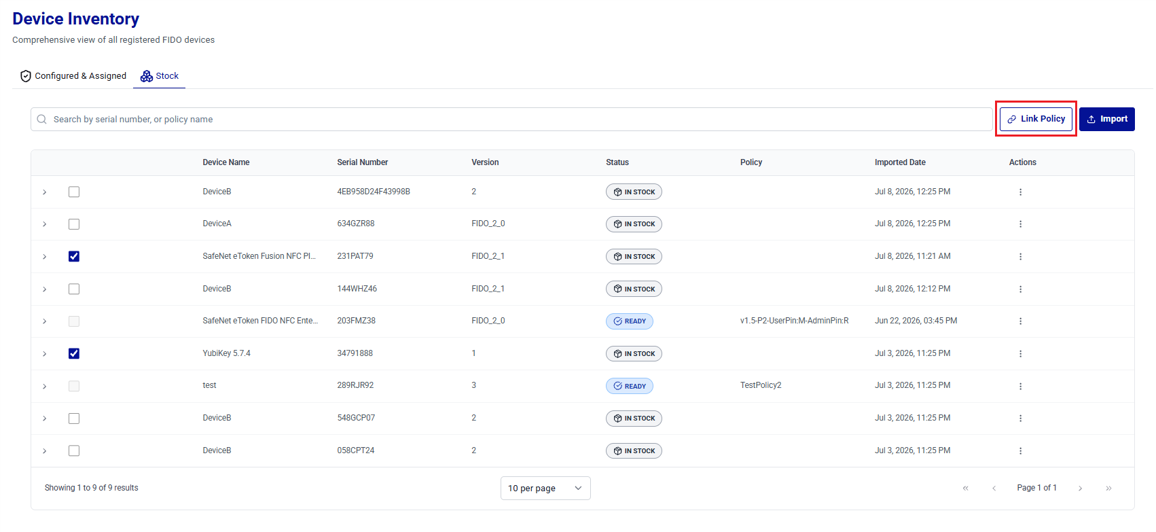Click the TestPolicy2 policy cell

pos(761,385)
